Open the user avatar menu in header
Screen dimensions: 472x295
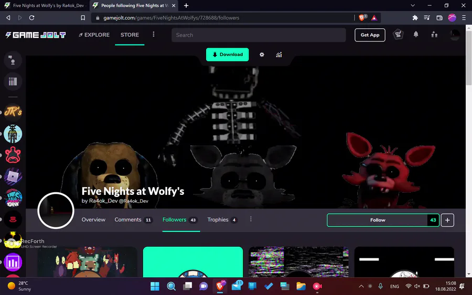pyautogui.click(x=455, y=35)
